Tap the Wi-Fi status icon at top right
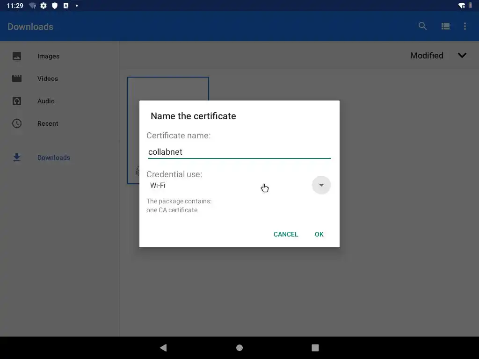This screenshot has height=359, width=479. (462, 6)
